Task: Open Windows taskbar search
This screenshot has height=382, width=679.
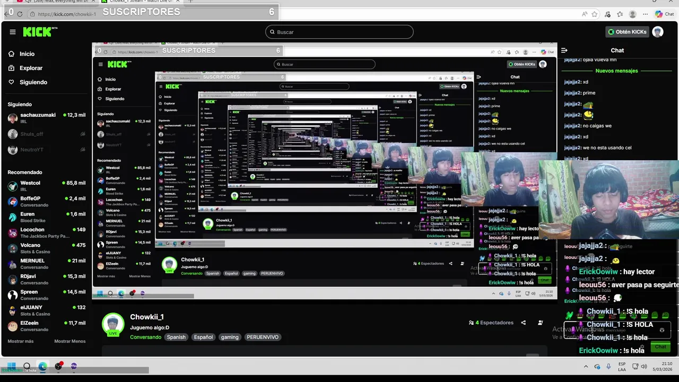Action: click(27, 366)
